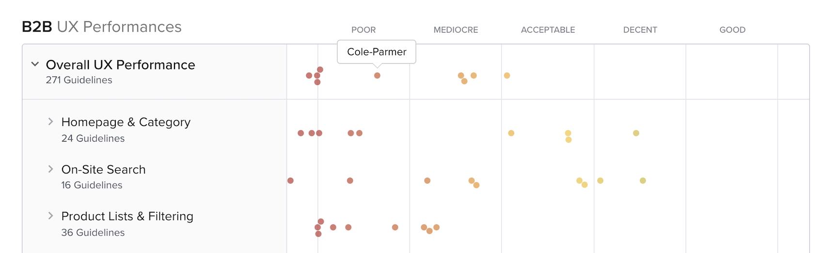Open the Homepage & Category label

tap(126, 122)
